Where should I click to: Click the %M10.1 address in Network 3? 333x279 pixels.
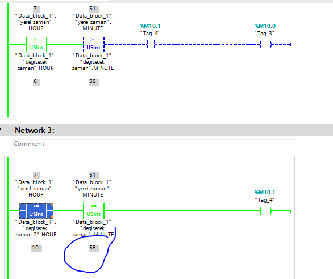click(265, 193)
